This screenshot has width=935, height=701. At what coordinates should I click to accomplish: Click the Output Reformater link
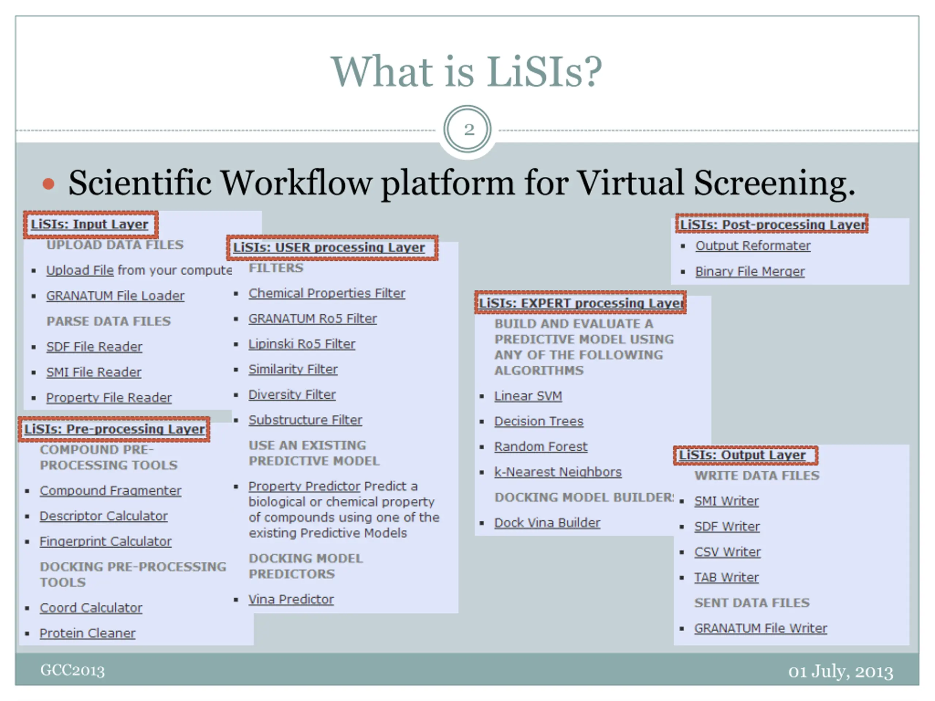click(x=753, y=245)
